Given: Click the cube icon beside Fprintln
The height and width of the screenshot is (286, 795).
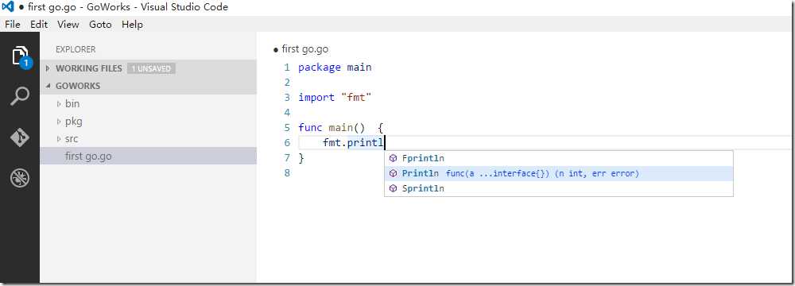Looking at the screenshot, I should click(x=393, y=158).
